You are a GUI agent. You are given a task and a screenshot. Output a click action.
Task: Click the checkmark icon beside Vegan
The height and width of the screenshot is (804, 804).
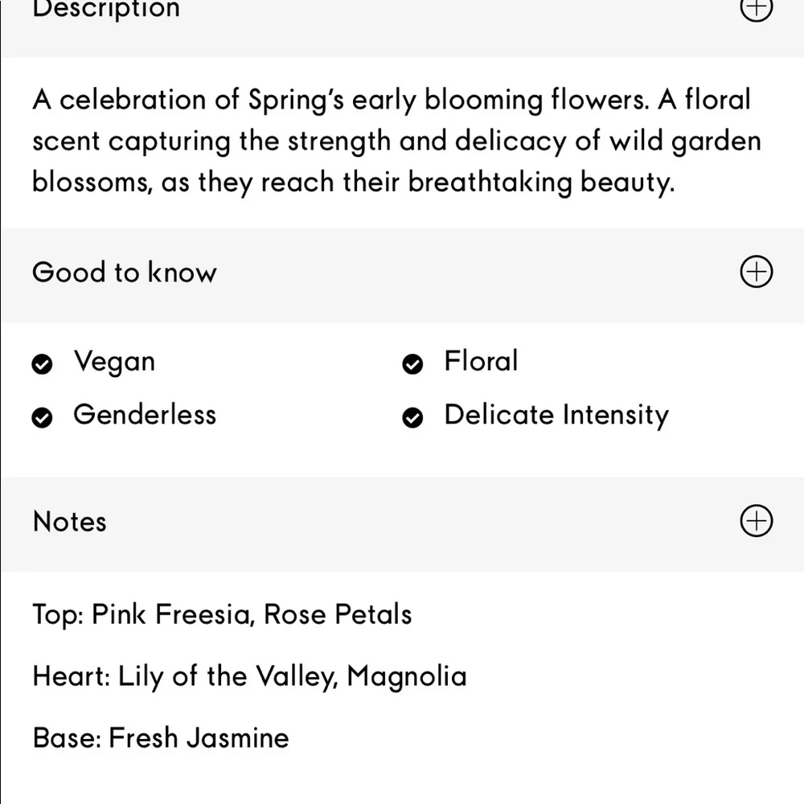tap(42, 365)
